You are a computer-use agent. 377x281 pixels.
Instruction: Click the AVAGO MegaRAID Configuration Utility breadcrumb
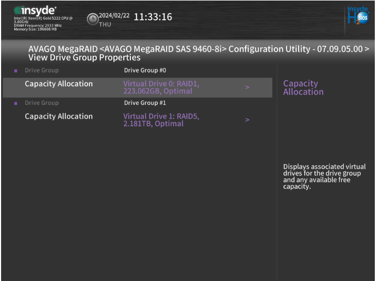pos(198,49)
